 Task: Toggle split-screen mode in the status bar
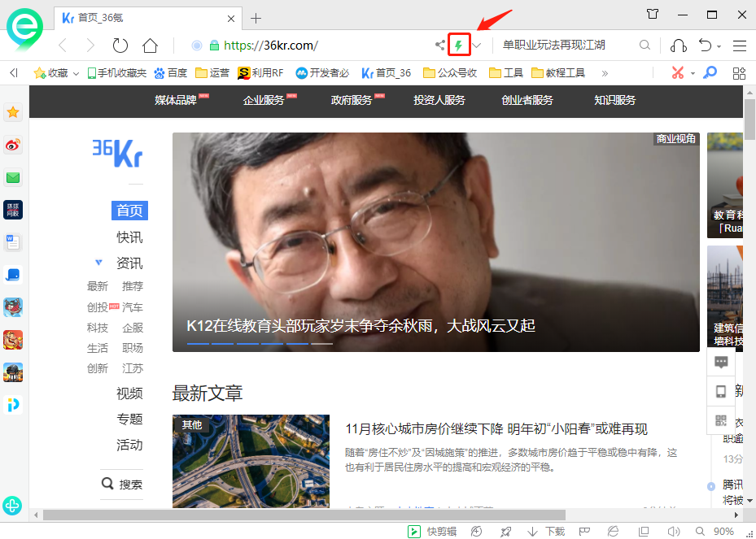click(x=642, y=532)
